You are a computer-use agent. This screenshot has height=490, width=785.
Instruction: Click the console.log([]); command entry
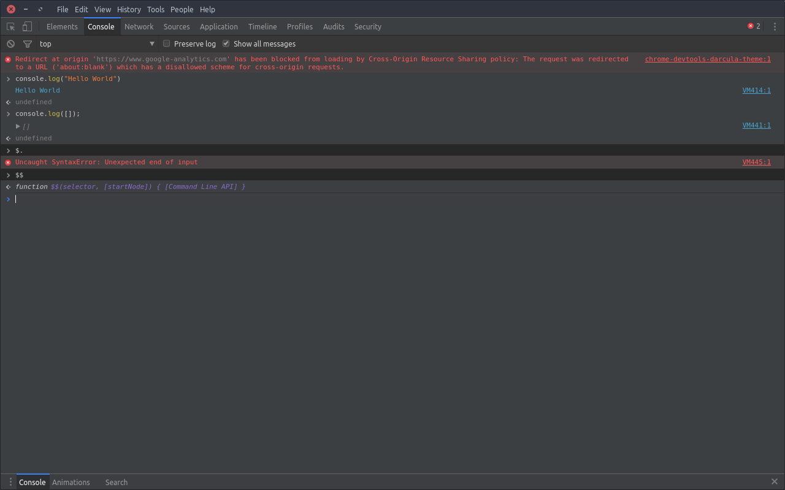tap(48, 114)
